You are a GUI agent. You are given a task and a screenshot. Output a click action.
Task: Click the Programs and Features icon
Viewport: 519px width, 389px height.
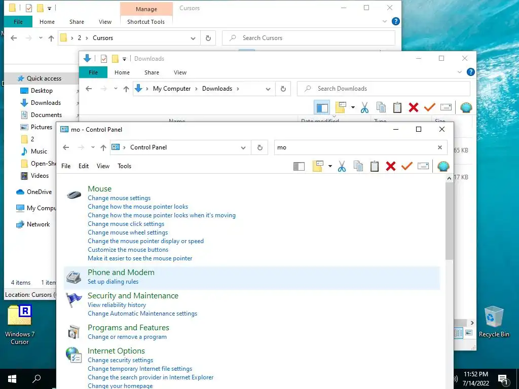(74, 332)
